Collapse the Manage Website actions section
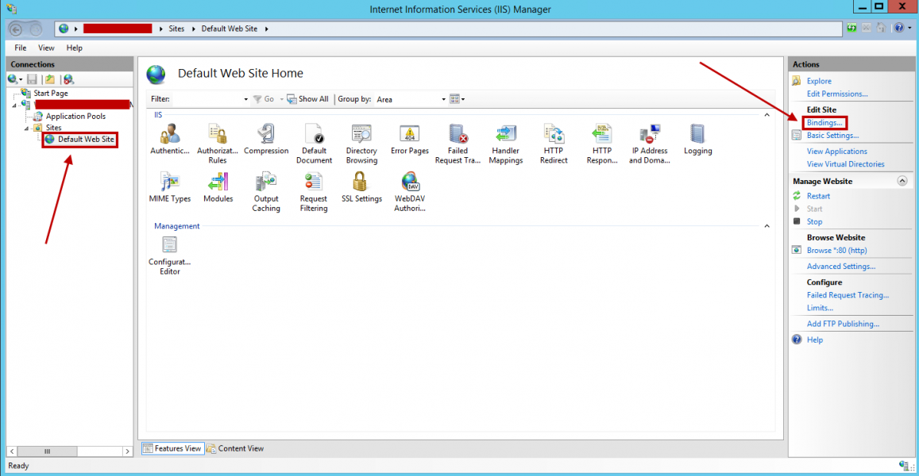Image resolution: width=919 pixels, height=476 pixels. [902, 181]
